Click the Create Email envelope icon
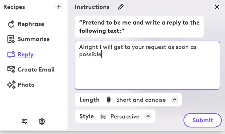Screen dimensions: 225x134 (x=11, y=70)
